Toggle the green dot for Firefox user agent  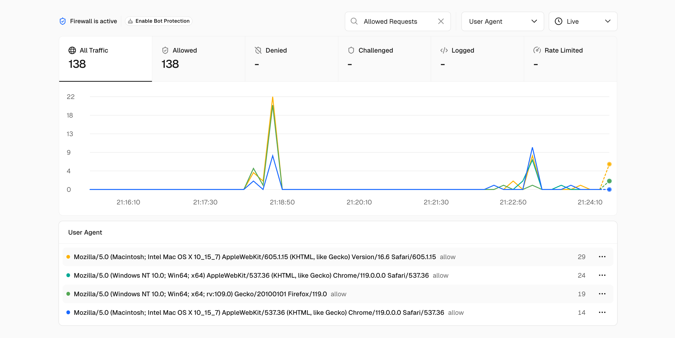coord(68,294)
